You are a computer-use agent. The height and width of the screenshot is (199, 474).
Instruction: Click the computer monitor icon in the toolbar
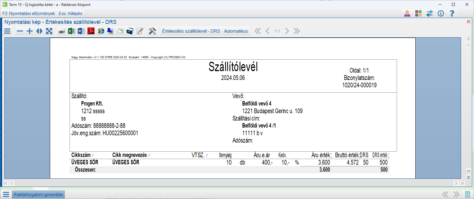(x=110, y=31)
